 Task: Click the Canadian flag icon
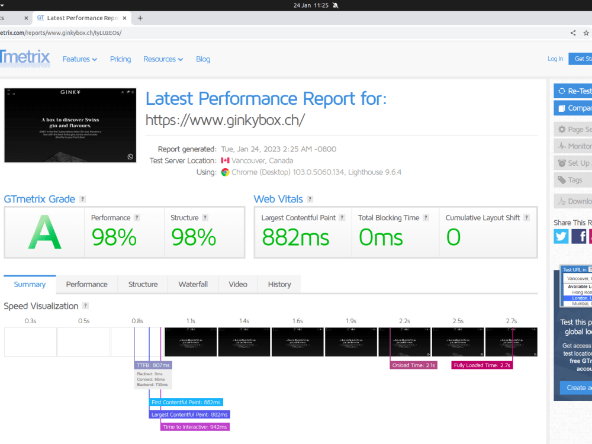click(226, 160)
